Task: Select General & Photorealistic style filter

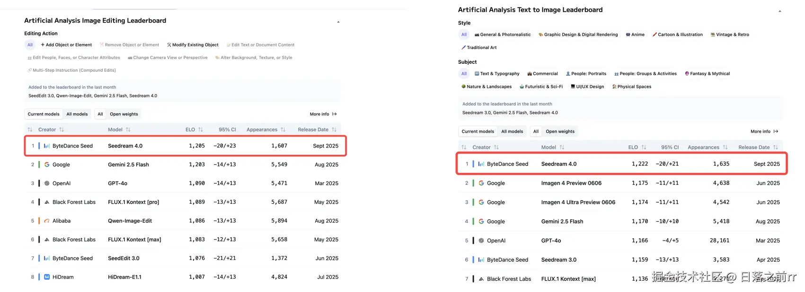Action: pos(502,34)
